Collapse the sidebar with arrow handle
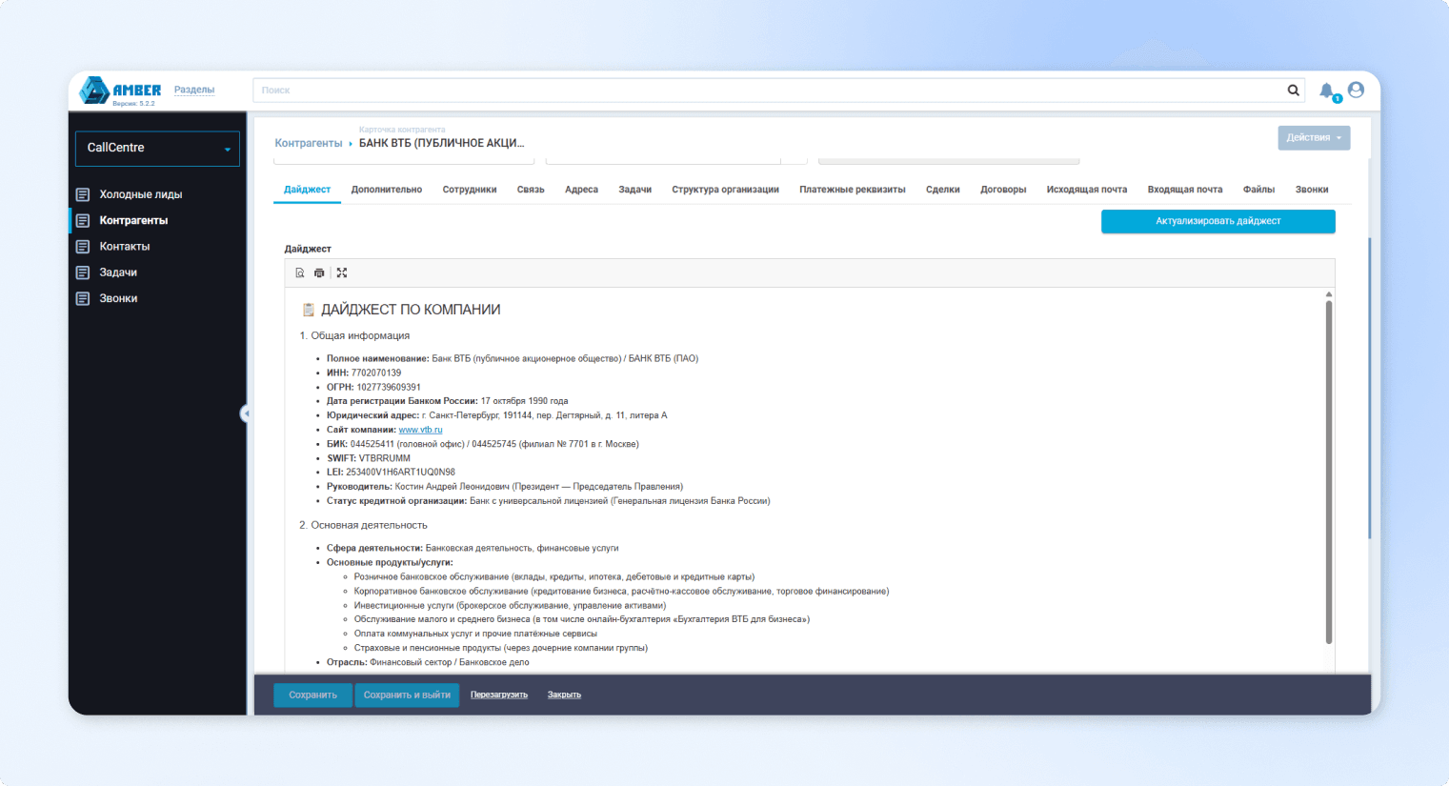This screenshot has height=786, width=1449. pos(245,413)
